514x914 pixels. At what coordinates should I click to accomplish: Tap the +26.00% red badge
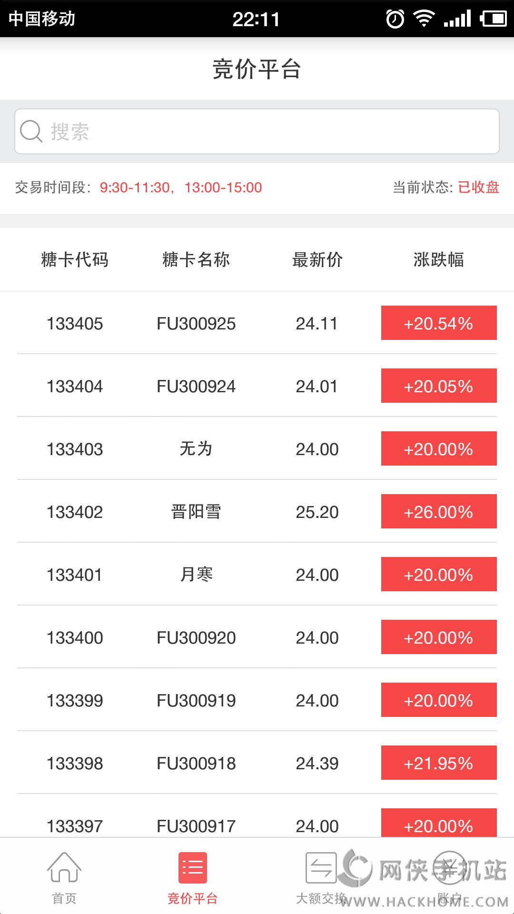click(438, 512)
